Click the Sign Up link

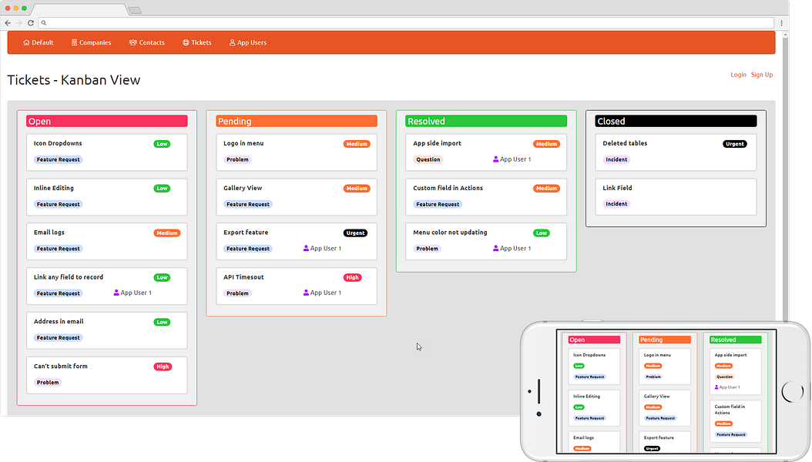pyautogui.click(x=762, y=75)
